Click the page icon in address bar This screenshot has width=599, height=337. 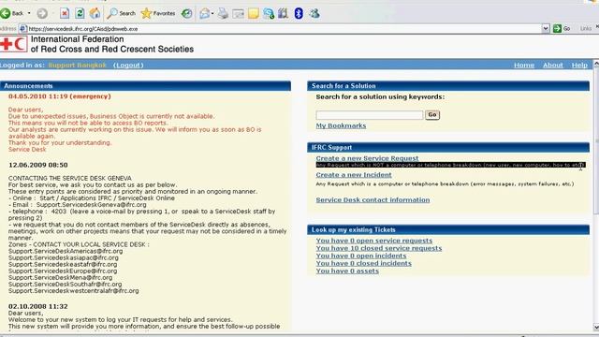coord(22,29)
